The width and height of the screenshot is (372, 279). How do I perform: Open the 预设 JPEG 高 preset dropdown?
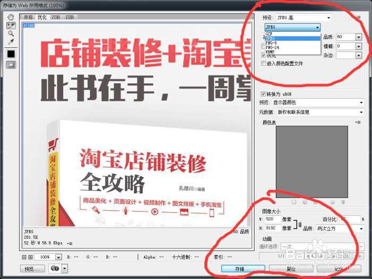point(303,18)
